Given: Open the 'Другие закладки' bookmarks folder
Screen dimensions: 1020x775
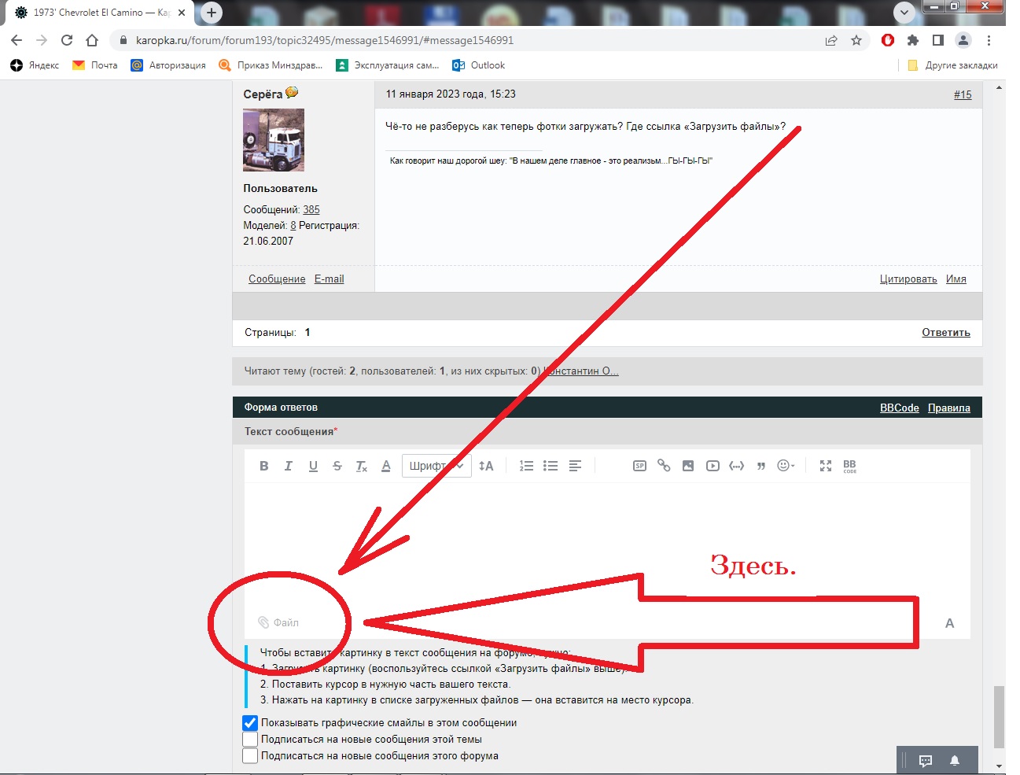Looking at the screenshot, I should (952, 65).
